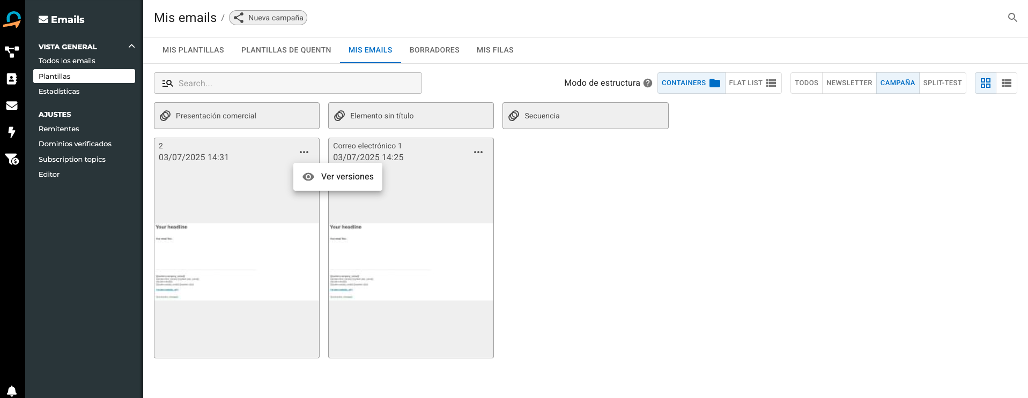The height and width of the screenshot is (398, 1028).
Task: Click the Mis emails page title
Action: [186, 18]
